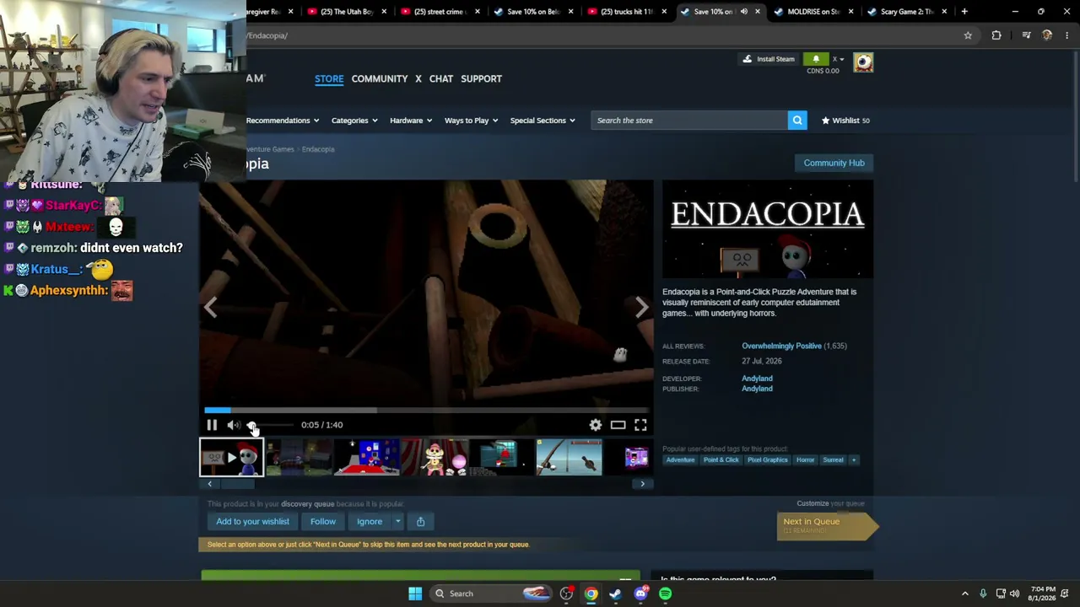Screen dimensions: 1080x607
Task: Open the COMMUNITY menu
Action: (380, 78)
